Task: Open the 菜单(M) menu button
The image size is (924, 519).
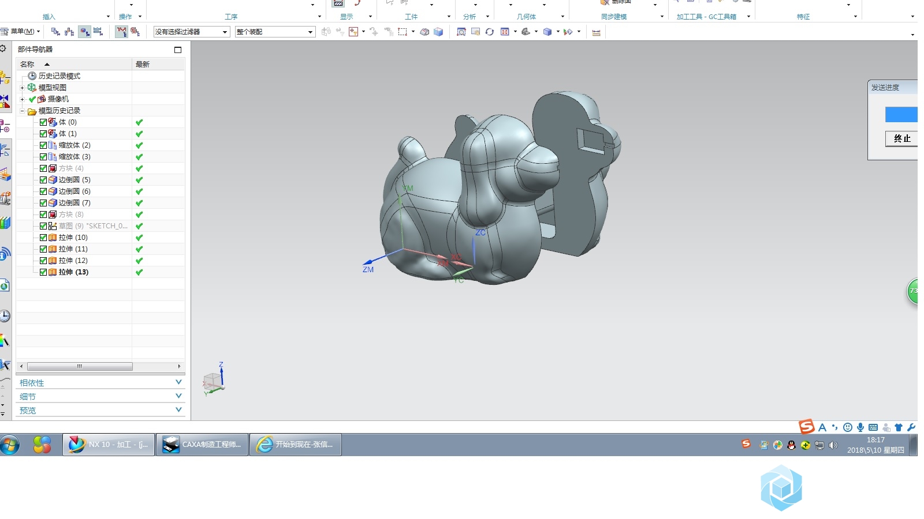Action: 21,32
